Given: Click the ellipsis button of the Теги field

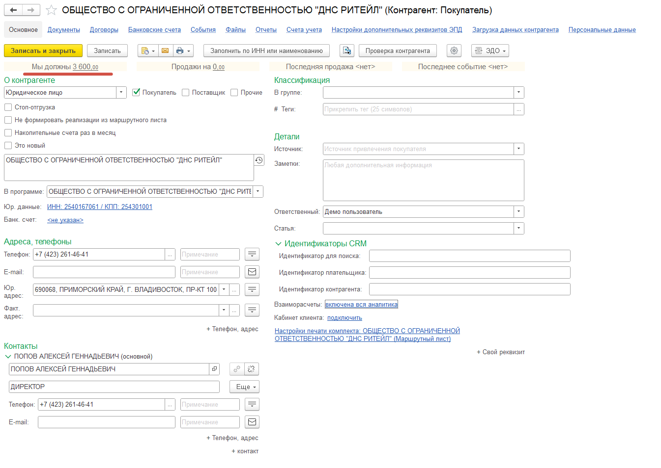Looking at the screenshot, I should pos(519,109).
